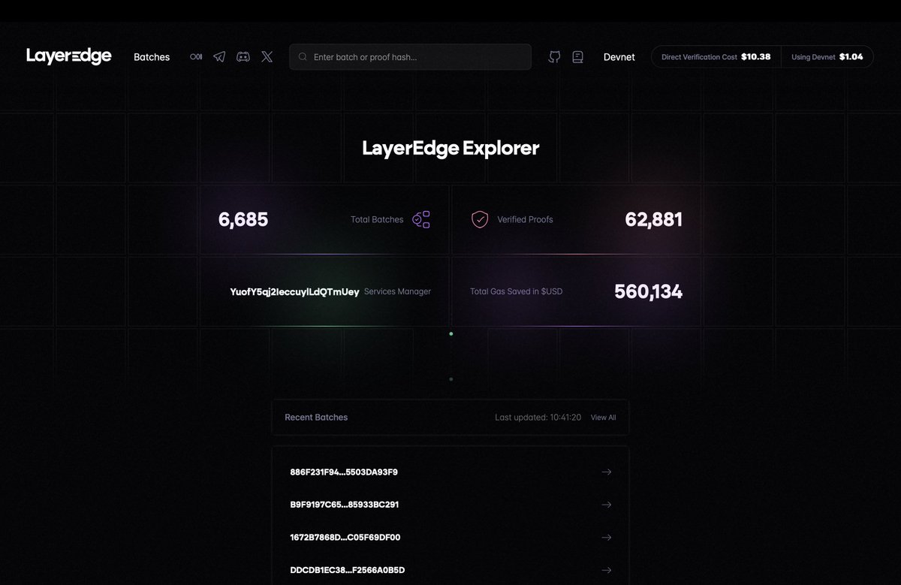Click Direct Verification Cost $10.38
901x585 pixels.
coord(716,56)
